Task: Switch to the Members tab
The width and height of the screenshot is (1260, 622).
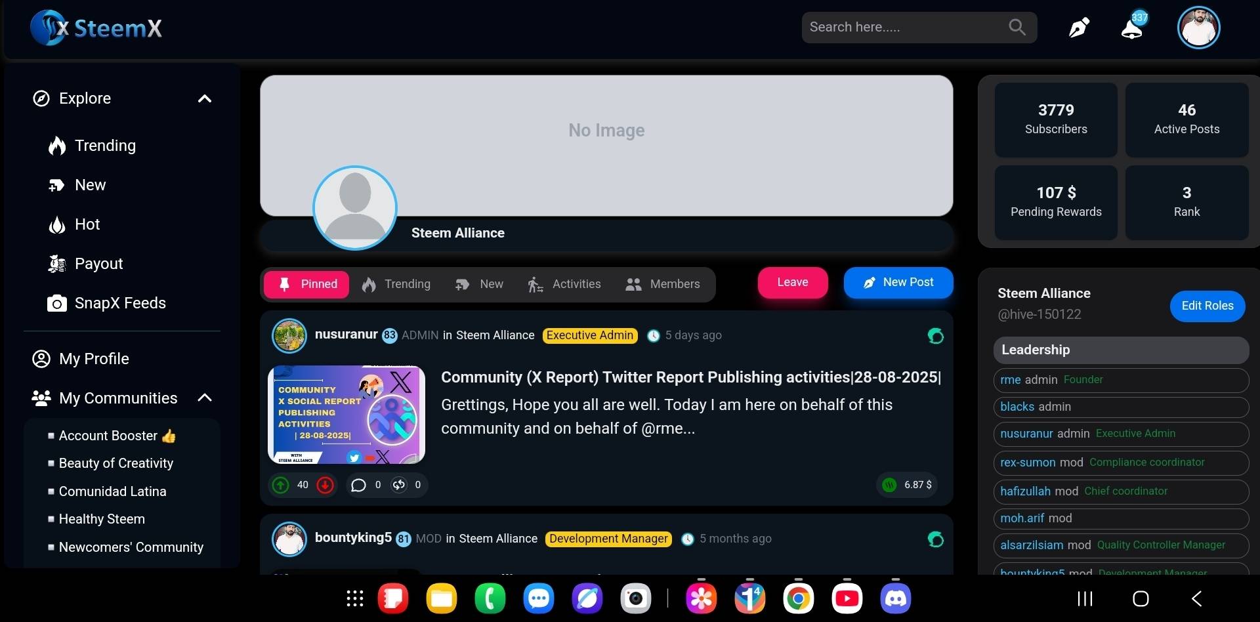Action: point(662,284)
